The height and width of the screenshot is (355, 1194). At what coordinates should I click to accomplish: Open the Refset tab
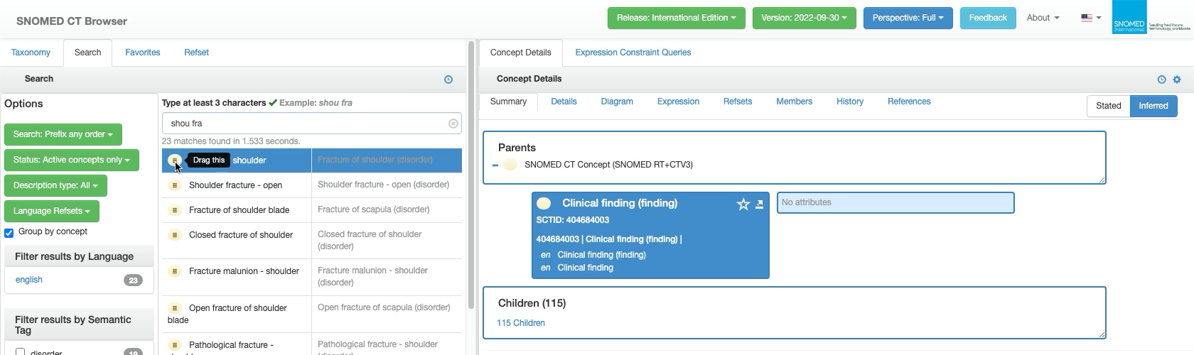tap(196, 53)
